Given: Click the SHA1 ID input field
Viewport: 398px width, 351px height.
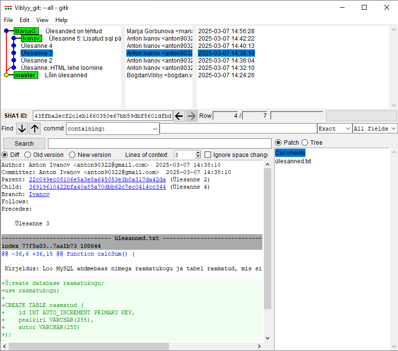Looking at the screenshot, I should pos(103,116).
